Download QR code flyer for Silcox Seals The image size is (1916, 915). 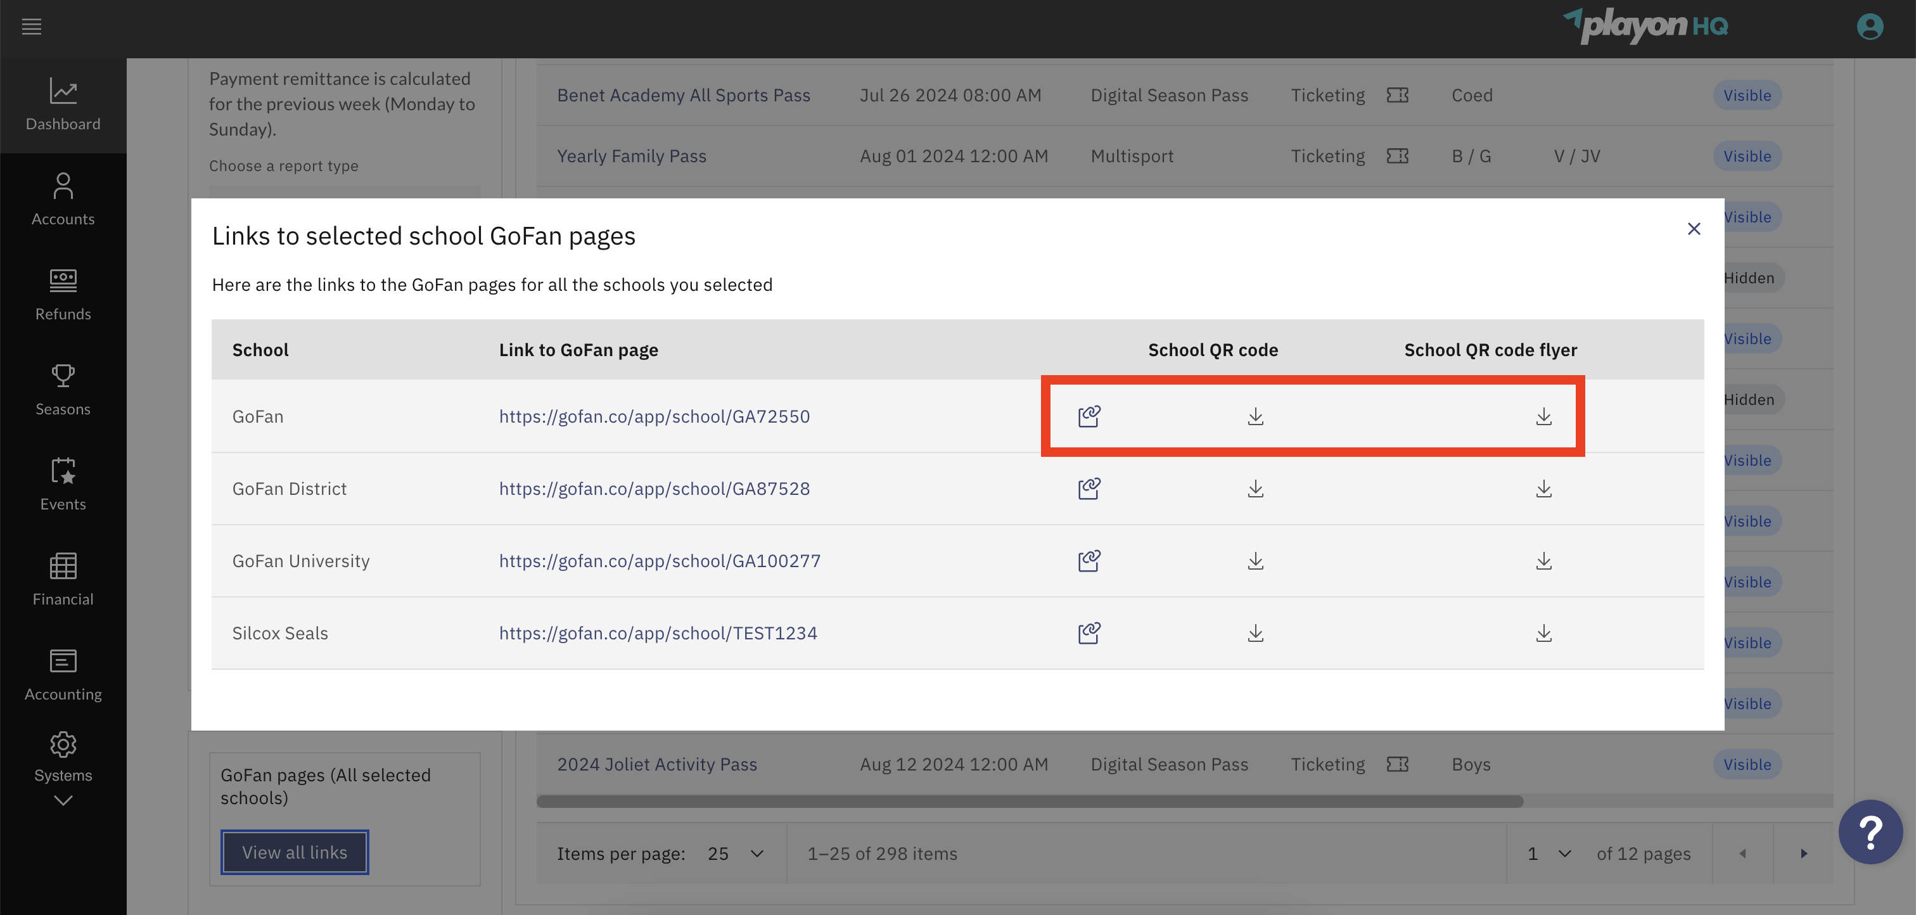click(x=1544, y=633)
